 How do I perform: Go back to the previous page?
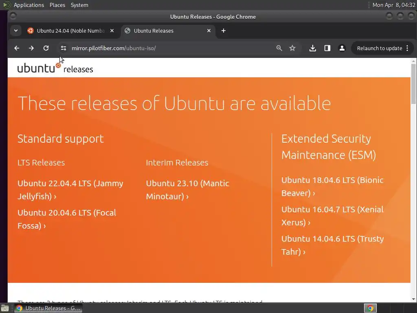(17, 48)
